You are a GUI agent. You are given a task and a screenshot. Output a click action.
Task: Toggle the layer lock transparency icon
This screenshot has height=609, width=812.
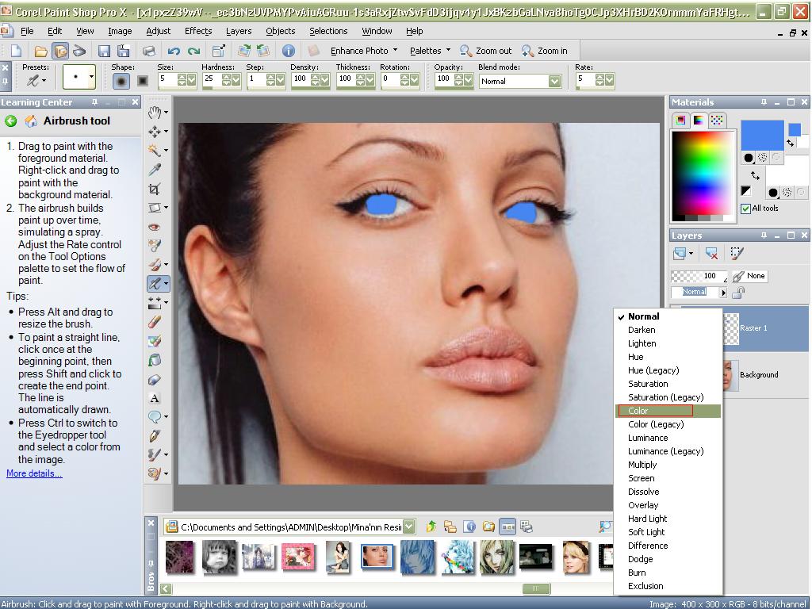738,293
